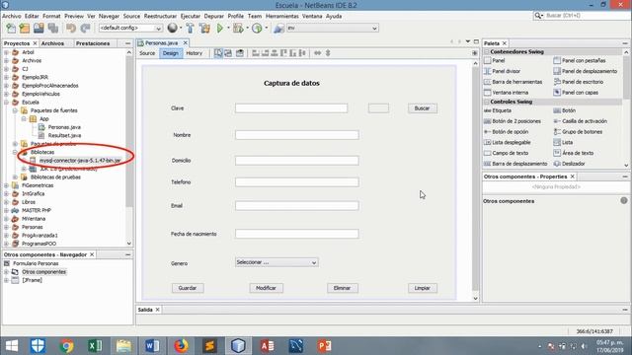This screenshot has width=632, height=355.
Task: Select Área de texto palette item
Action: tap(573, 153)
